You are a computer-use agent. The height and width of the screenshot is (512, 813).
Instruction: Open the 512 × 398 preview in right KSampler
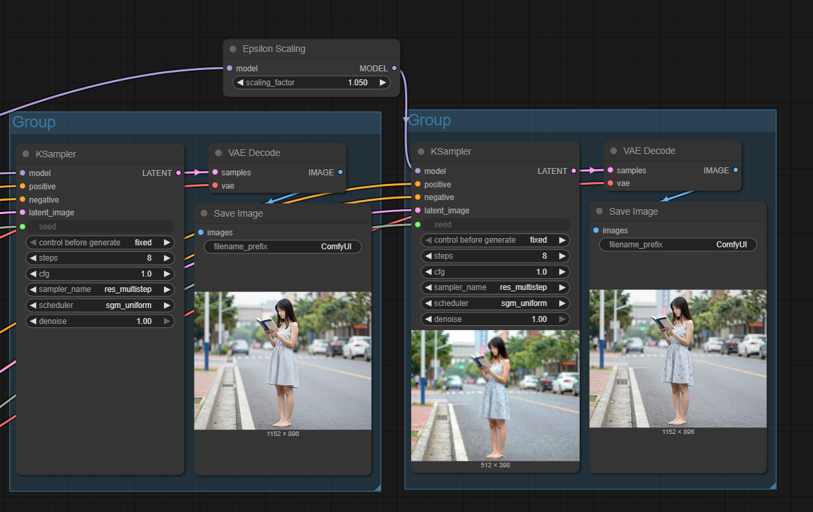pos(495,395)
